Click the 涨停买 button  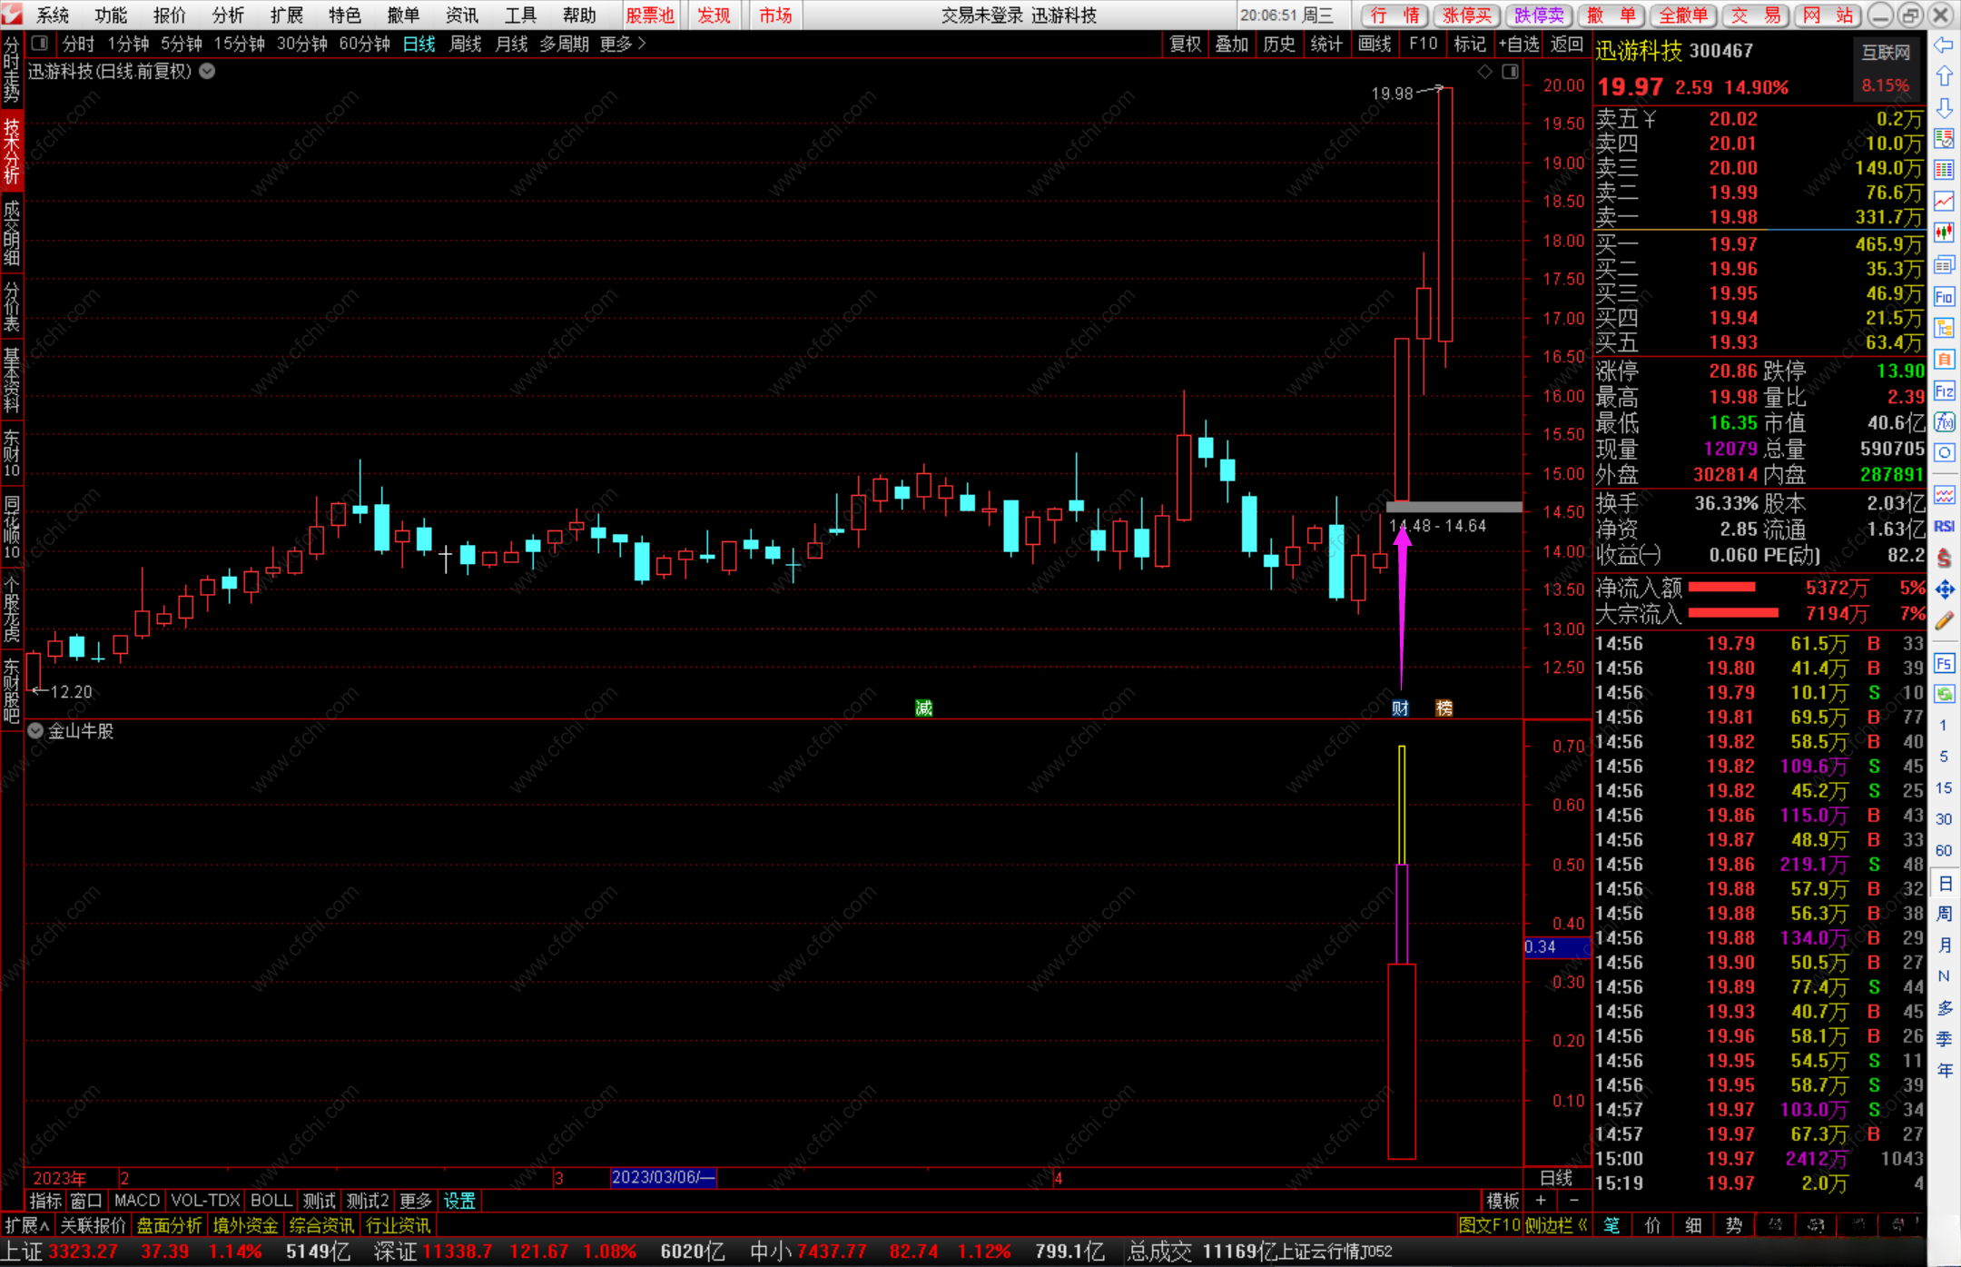1467,15
